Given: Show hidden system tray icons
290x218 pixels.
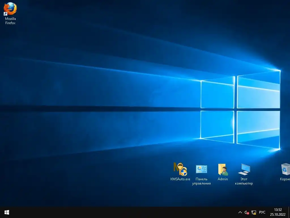Looking at the screenshot, I should (x=240, y=212).
